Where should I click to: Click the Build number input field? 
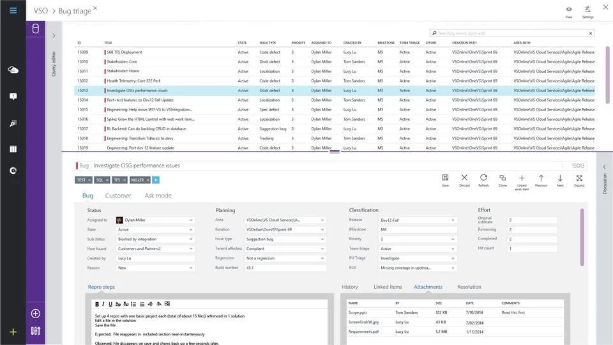[x=285, y=268]
